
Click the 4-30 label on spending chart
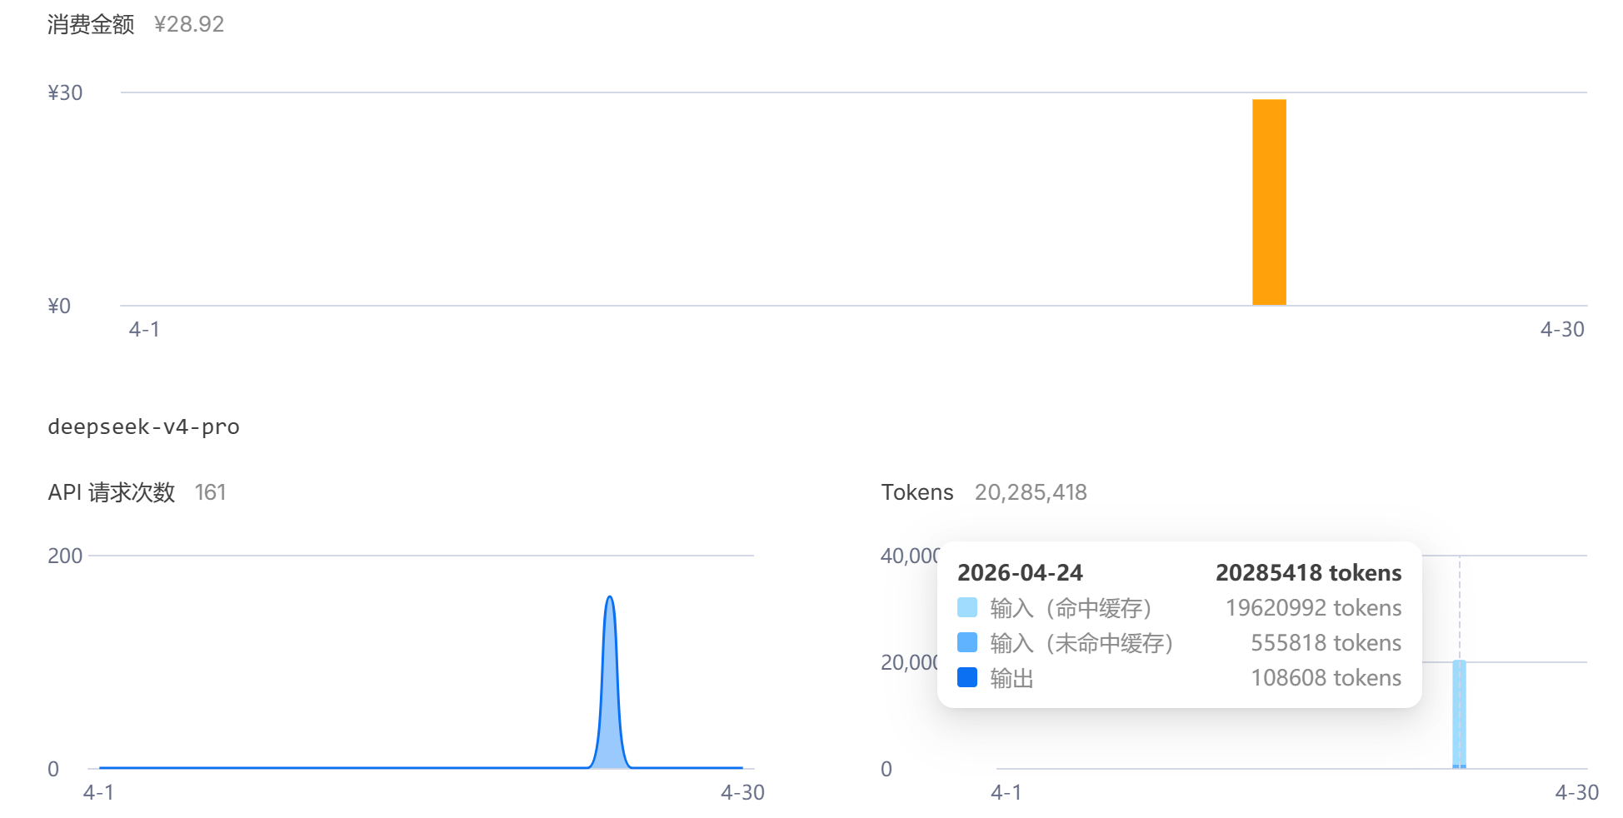[1562, 329]
